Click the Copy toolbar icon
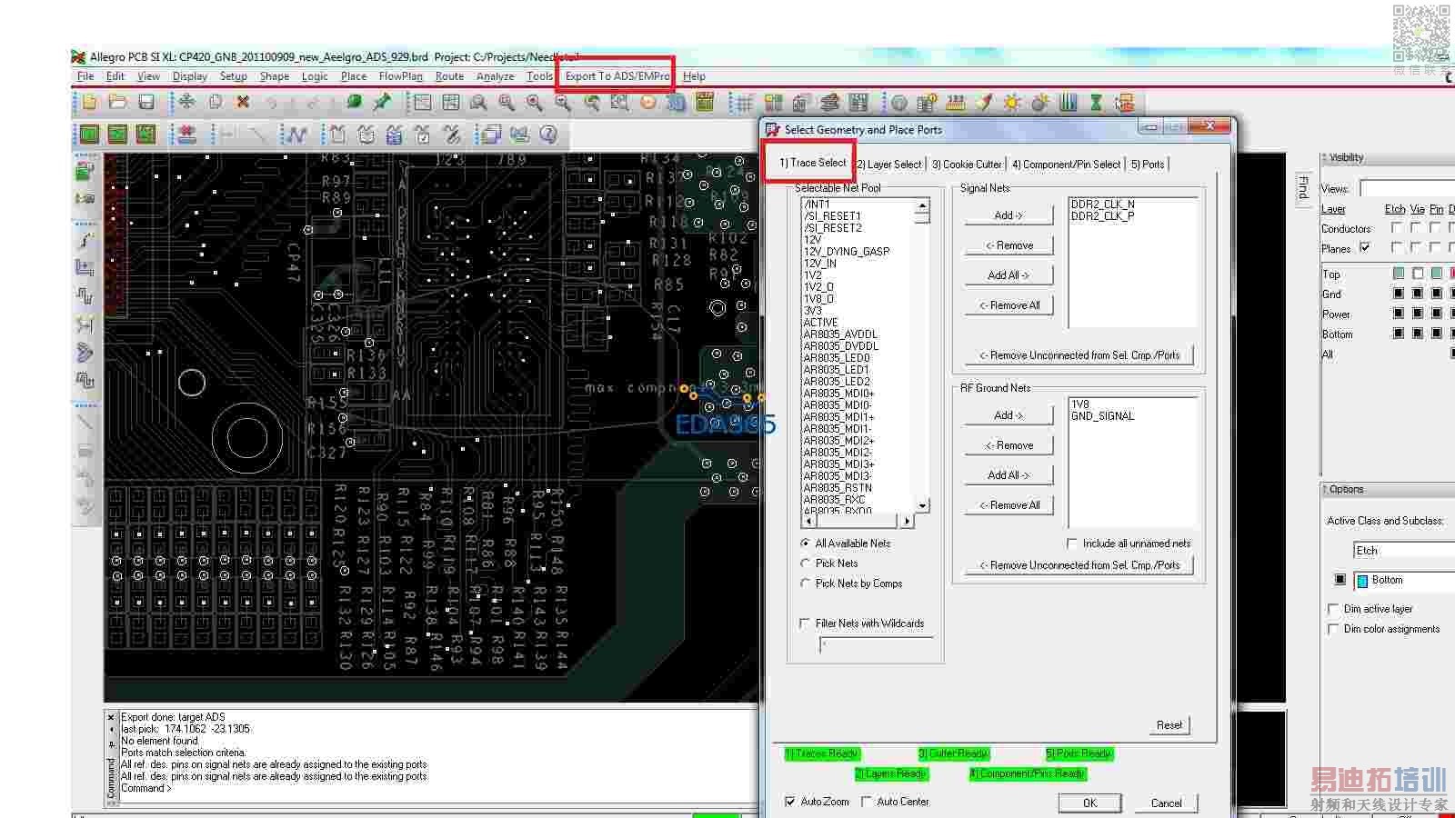 click(215, 102)
